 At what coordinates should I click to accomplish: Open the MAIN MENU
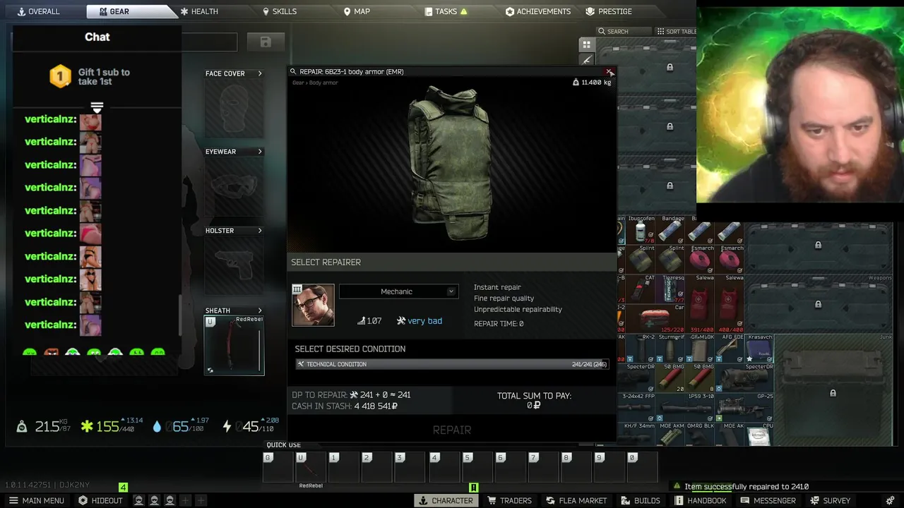[x=36, y=500]
